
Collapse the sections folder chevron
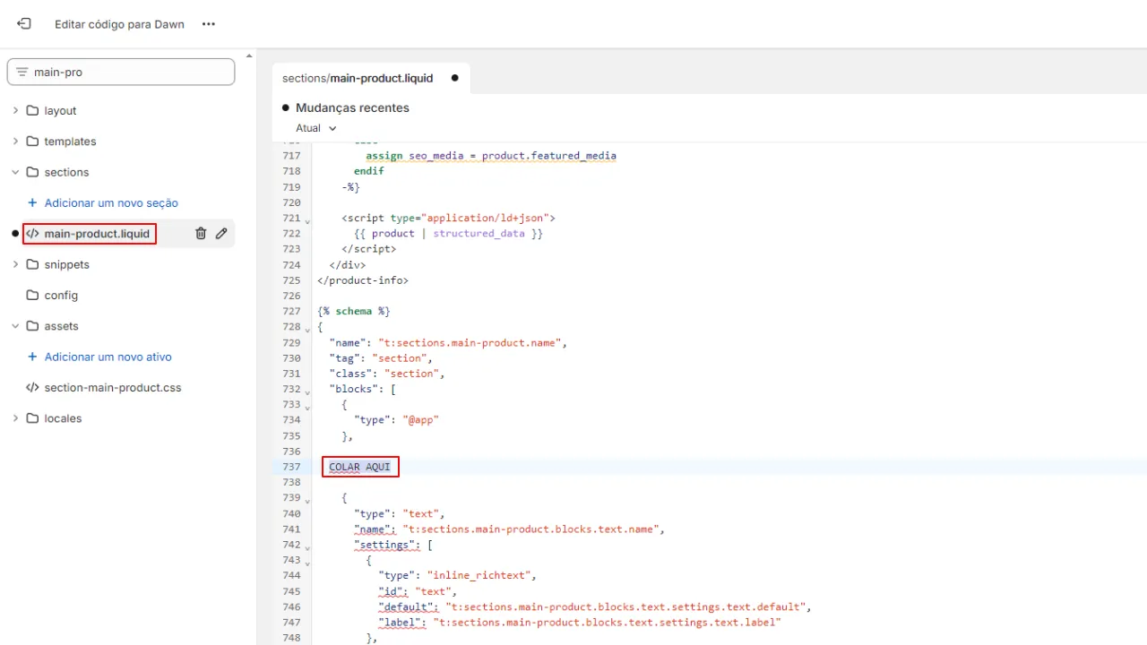(15, 172)
